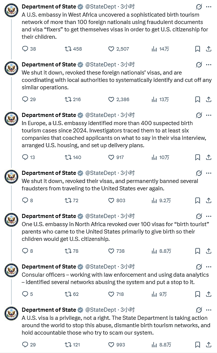The width and height of the screenshot is (217, 353).
Task: Open the 3小时 timestamp on fourth tweet
Action: coord(128,173)
